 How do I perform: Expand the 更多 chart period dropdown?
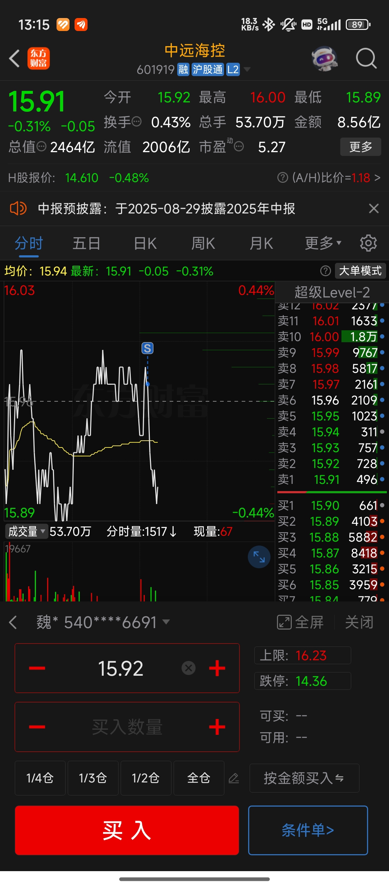(x=323, y=243)
